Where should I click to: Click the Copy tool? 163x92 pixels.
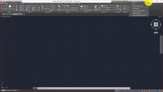click(22, 8)
